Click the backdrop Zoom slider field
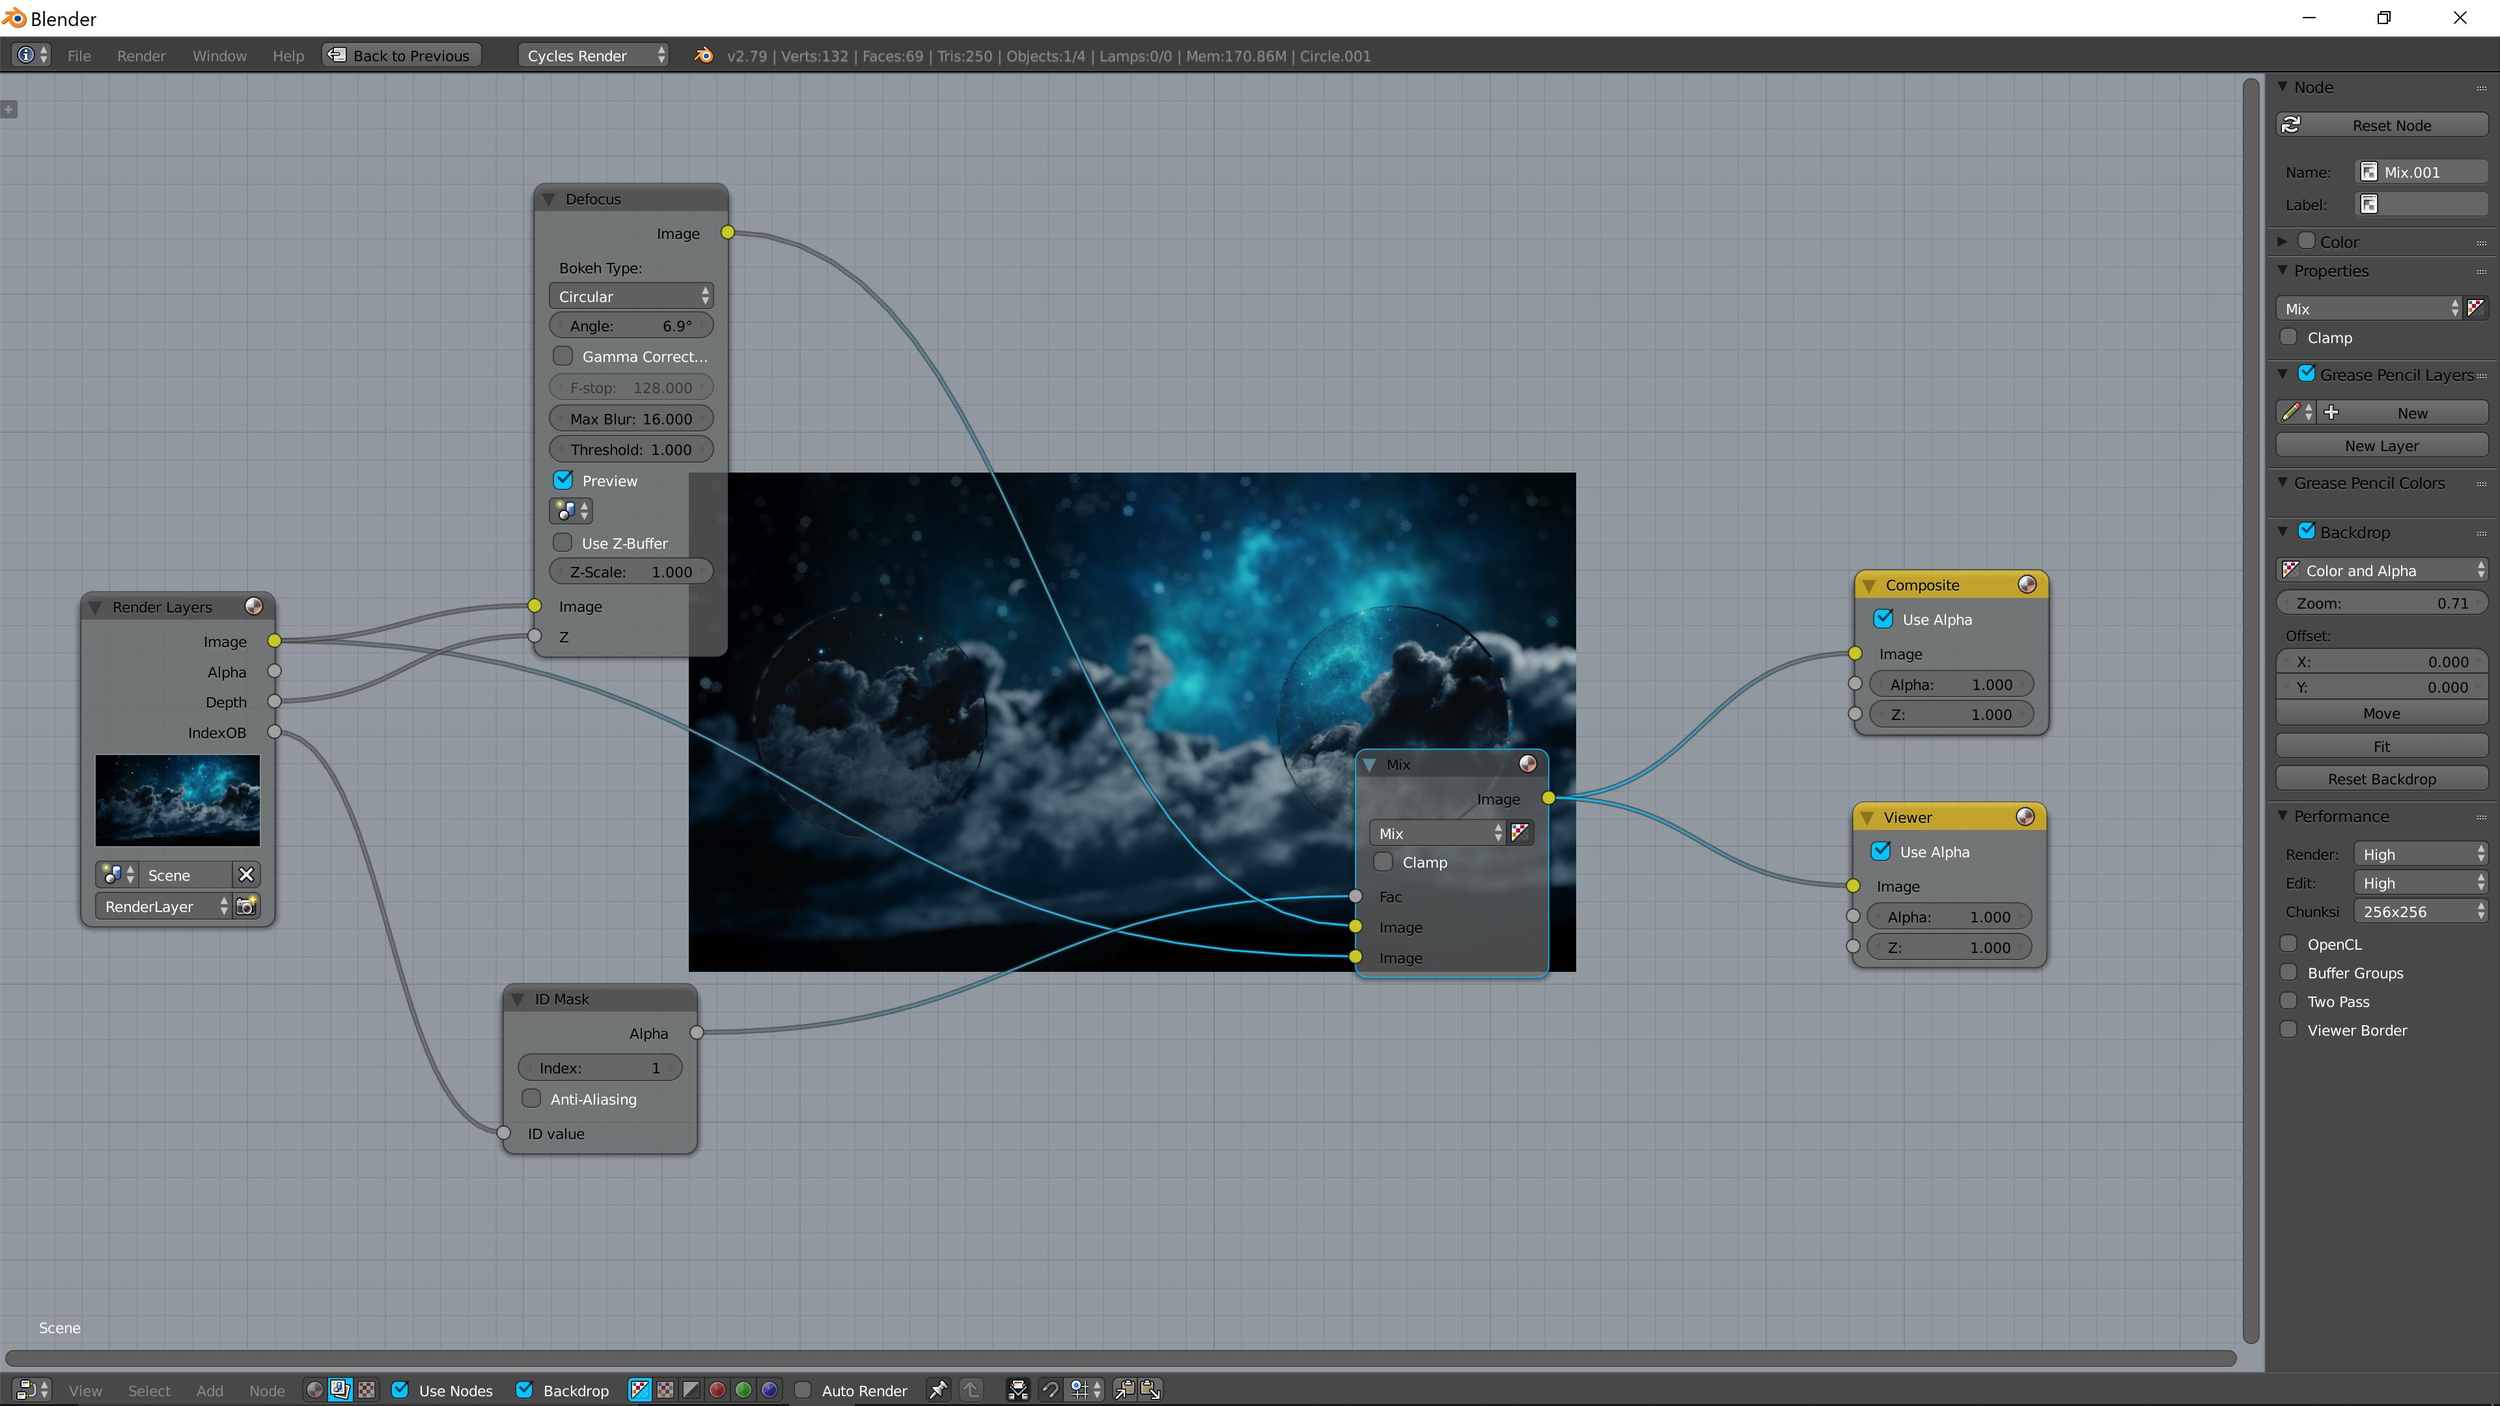The image size is (2500, 1406). point(2381,603)
